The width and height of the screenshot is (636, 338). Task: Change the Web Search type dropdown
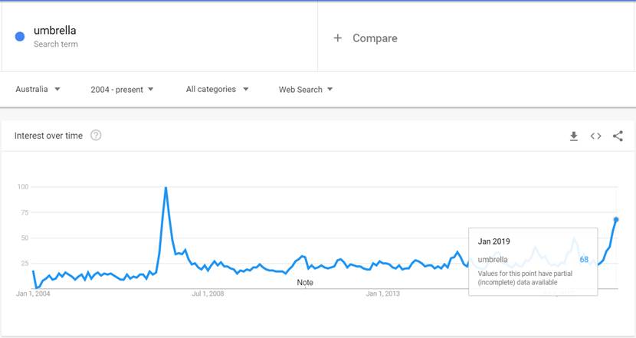306,90
